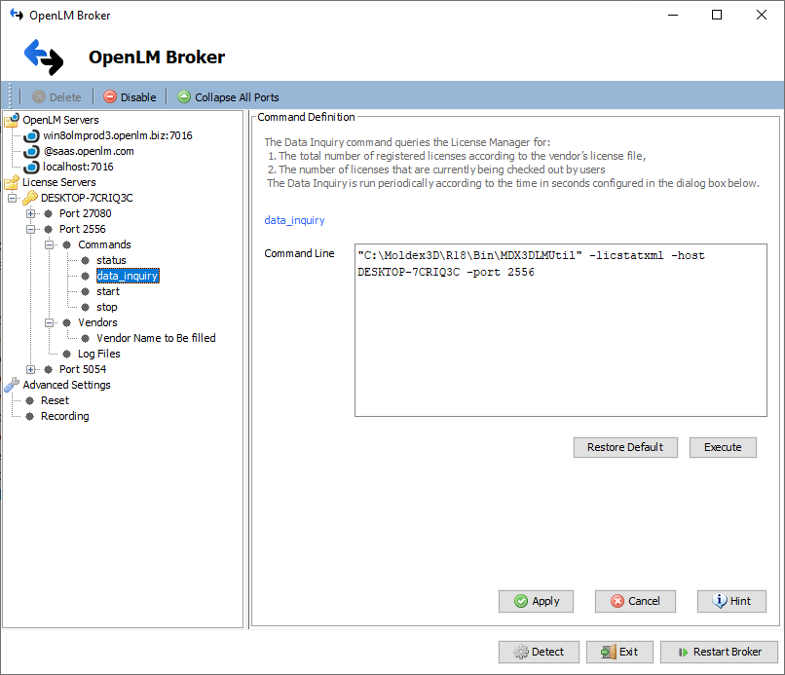
Task: Click the Advanced Settings wrench icon
Action: pos(13,385)
